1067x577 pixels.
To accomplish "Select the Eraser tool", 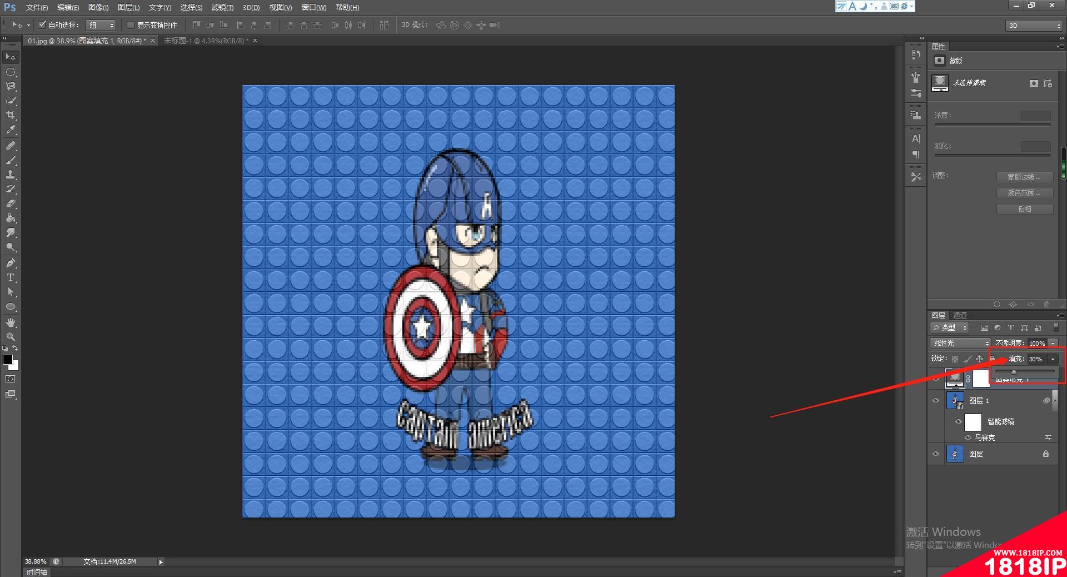I will coord(11,203).
